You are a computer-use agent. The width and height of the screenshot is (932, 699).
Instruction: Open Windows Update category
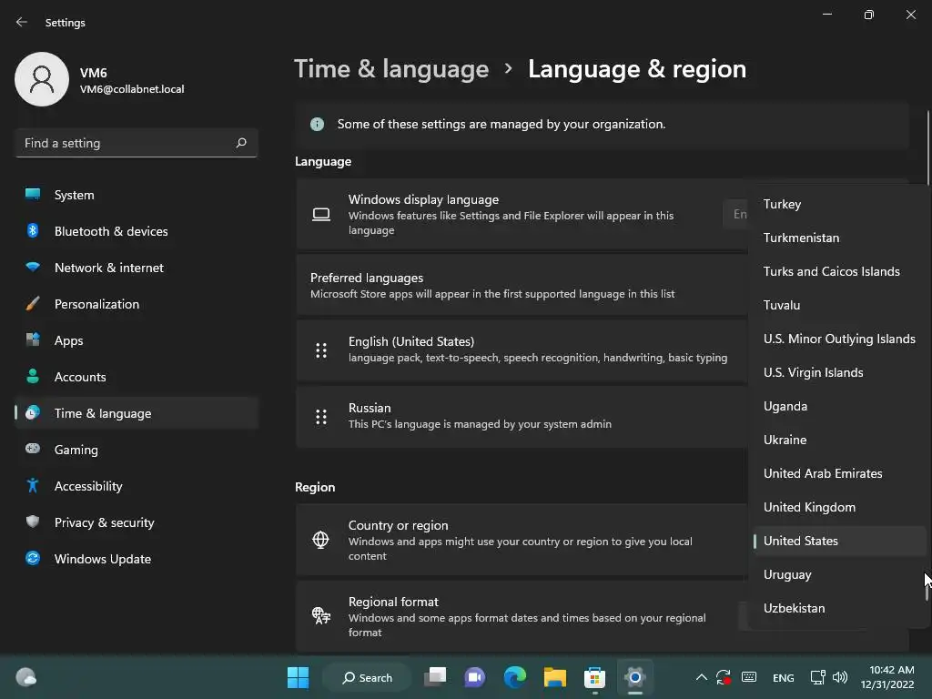tap(137, 559)
